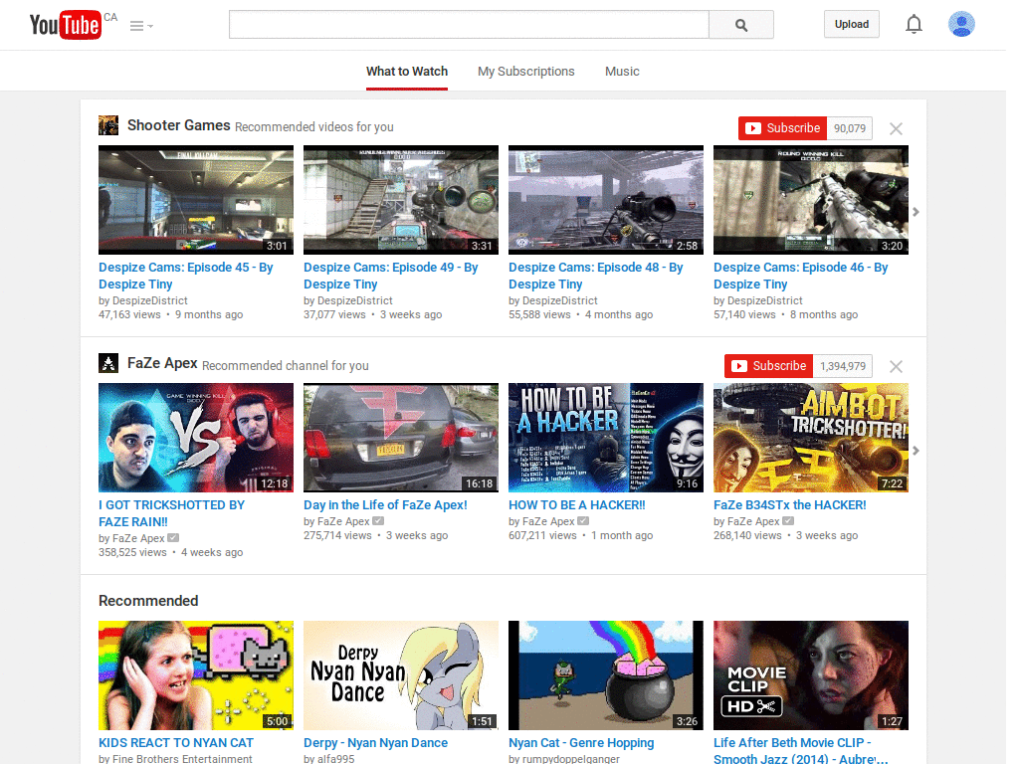
Task: Open the FaZe Apex channel icon
Action: pos(108,362)
